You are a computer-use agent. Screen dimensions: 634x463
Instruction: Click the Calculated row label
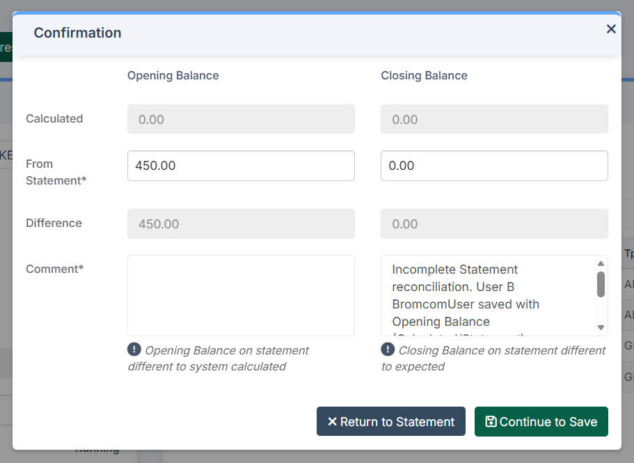click(x=54, y=118)
